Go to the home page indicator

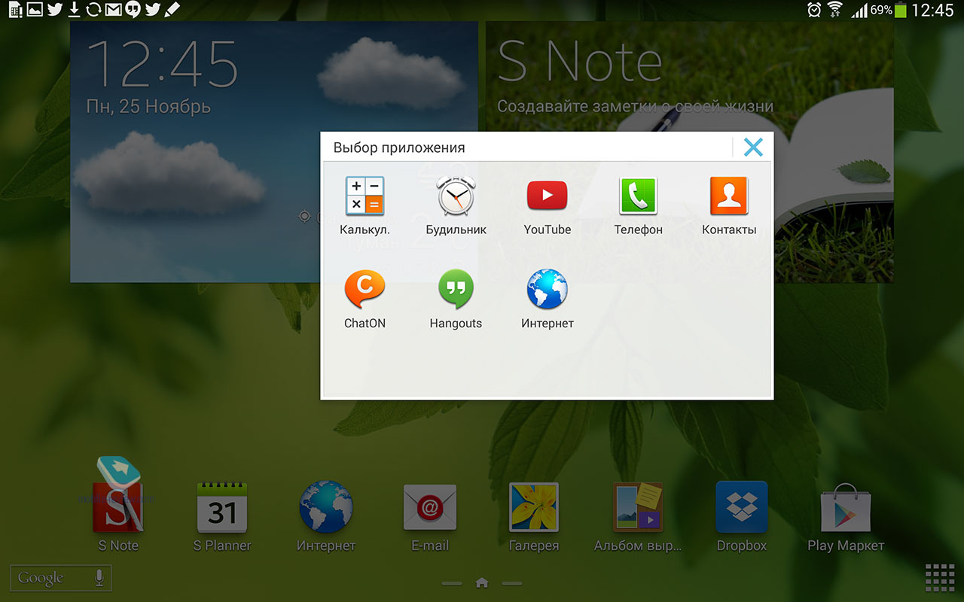tap(482, 582)
